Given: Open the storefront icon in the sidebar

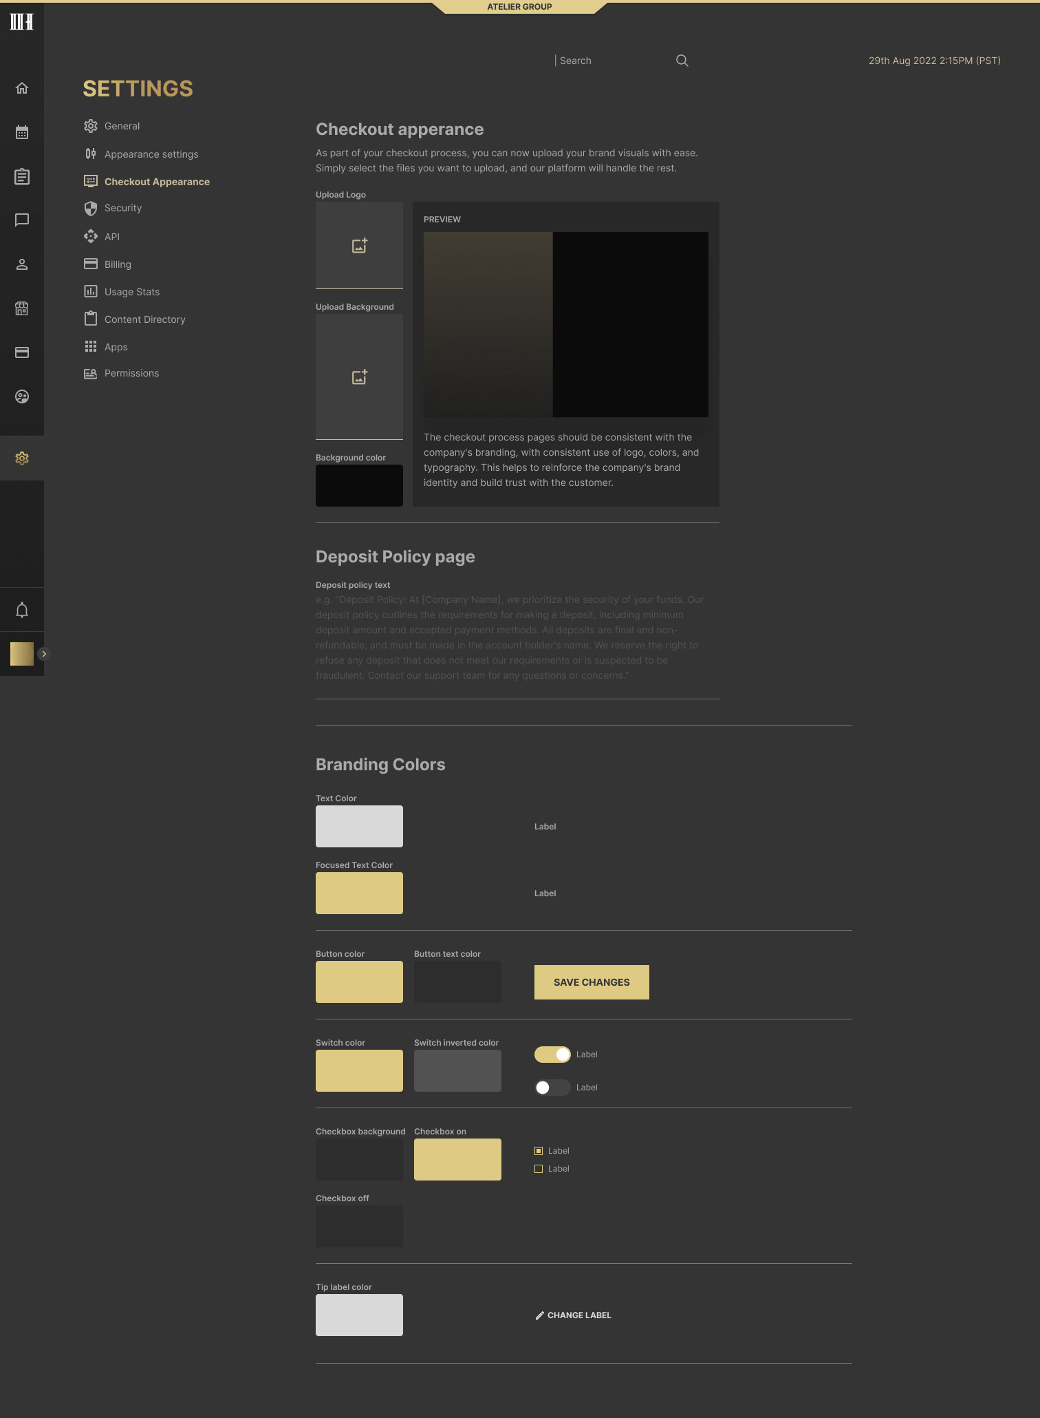Looking at the screenshot, I should pyautogui.click(x=22, y=308).
